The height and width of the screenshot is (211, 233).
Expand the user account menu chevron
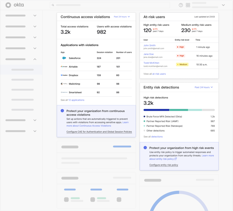[x=223, y=5]
